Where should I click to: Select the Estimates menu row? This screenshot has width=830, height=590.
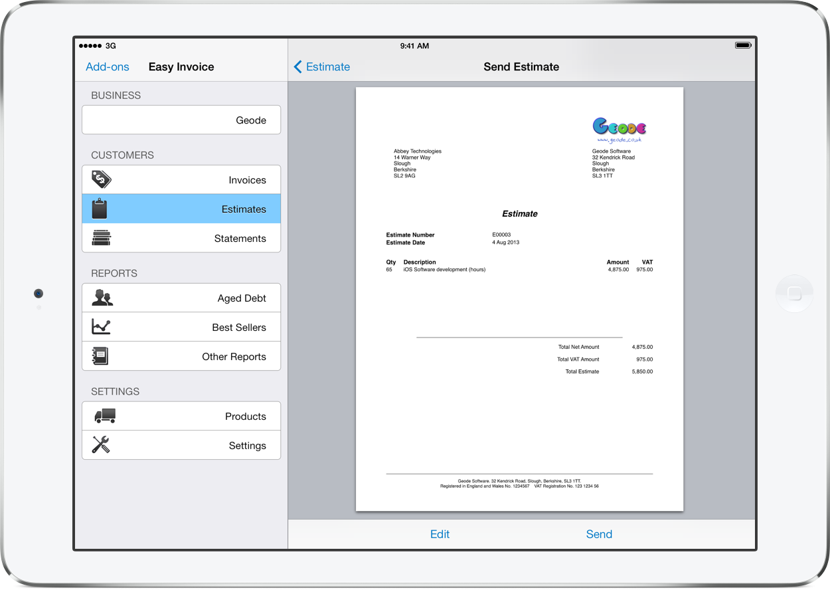click(181, 209)
